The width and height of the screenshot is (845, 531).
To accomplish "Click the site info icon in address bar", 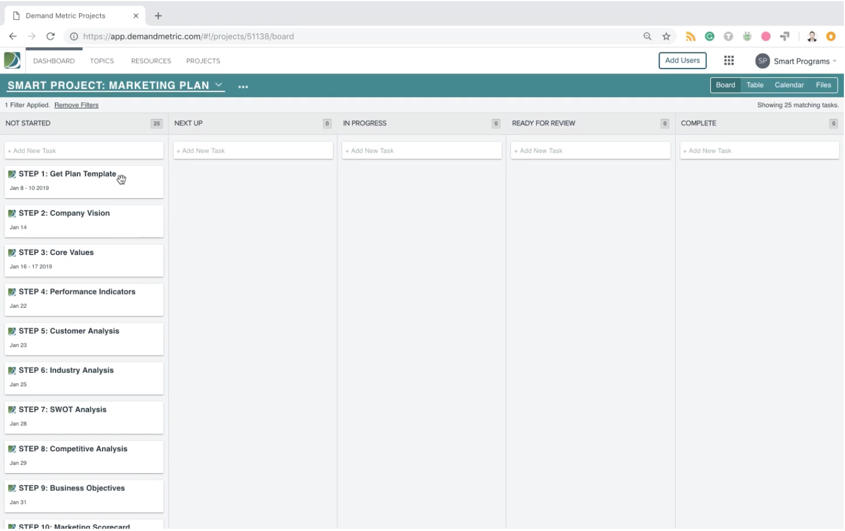I will [x=73, y=36].
